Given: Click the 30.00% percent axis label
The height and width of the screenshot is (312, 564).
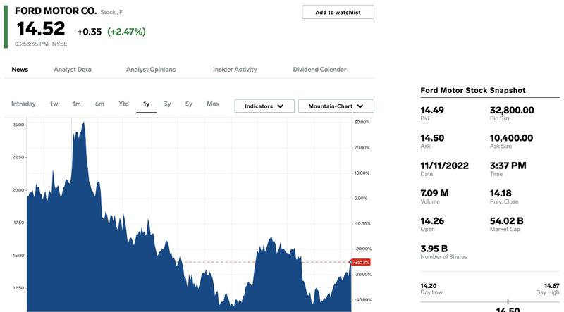Looking at the screenshot, I should tap(362, 122).
